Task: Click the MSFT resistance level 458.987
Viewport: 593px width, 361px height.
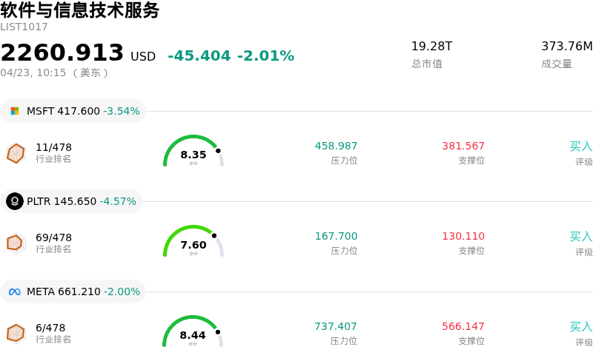Action: click(336, 146)
